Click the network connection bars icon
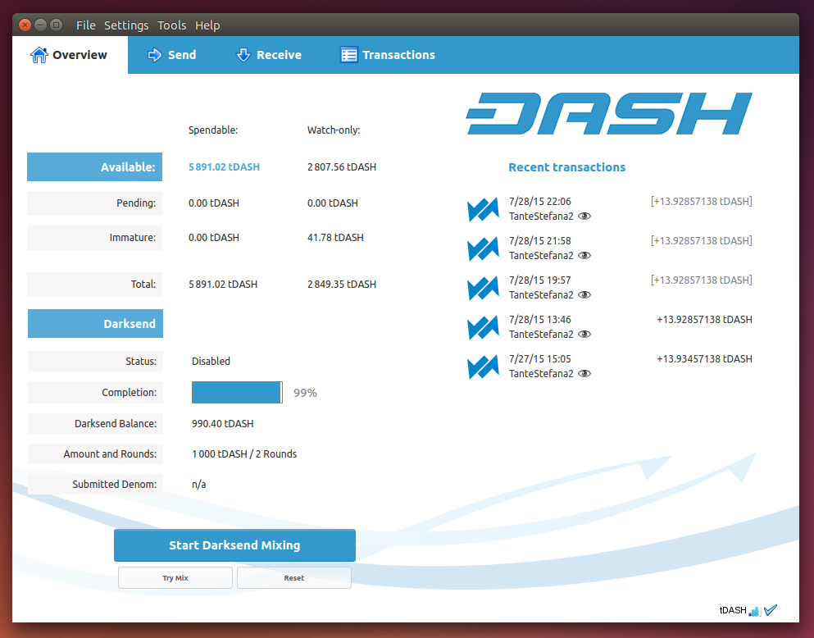 755,611
